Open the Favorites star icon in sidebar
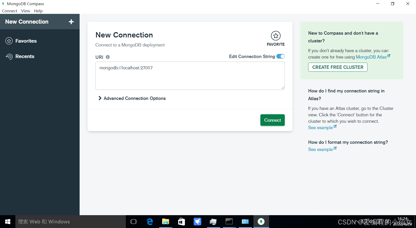This screenshot has width=416, height=228. pos(9,41)
